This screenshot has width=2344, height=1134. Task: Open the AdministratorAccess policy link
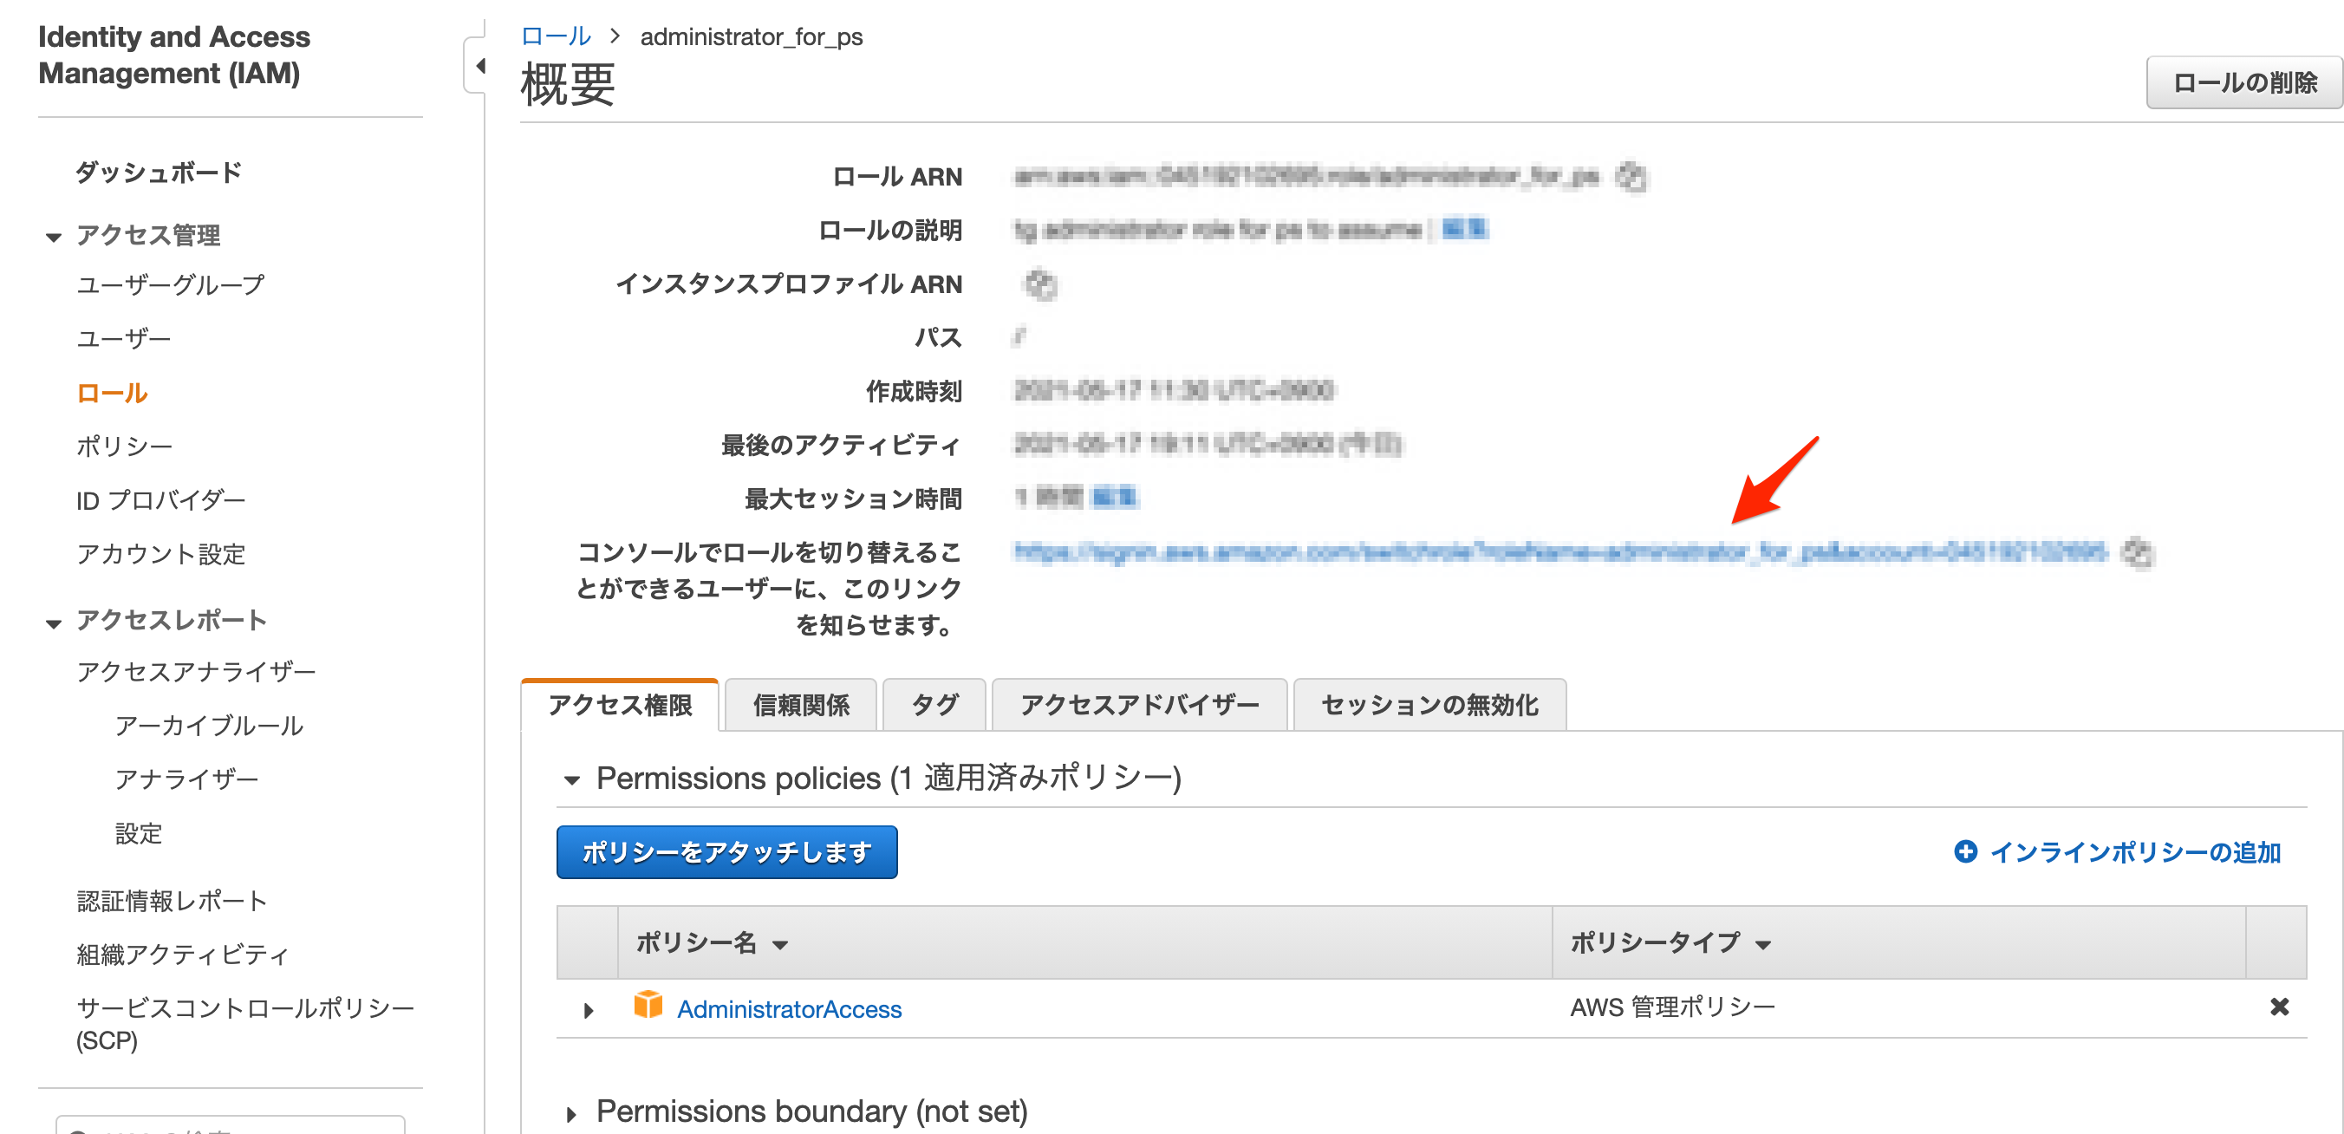[x=789, y=1009]
